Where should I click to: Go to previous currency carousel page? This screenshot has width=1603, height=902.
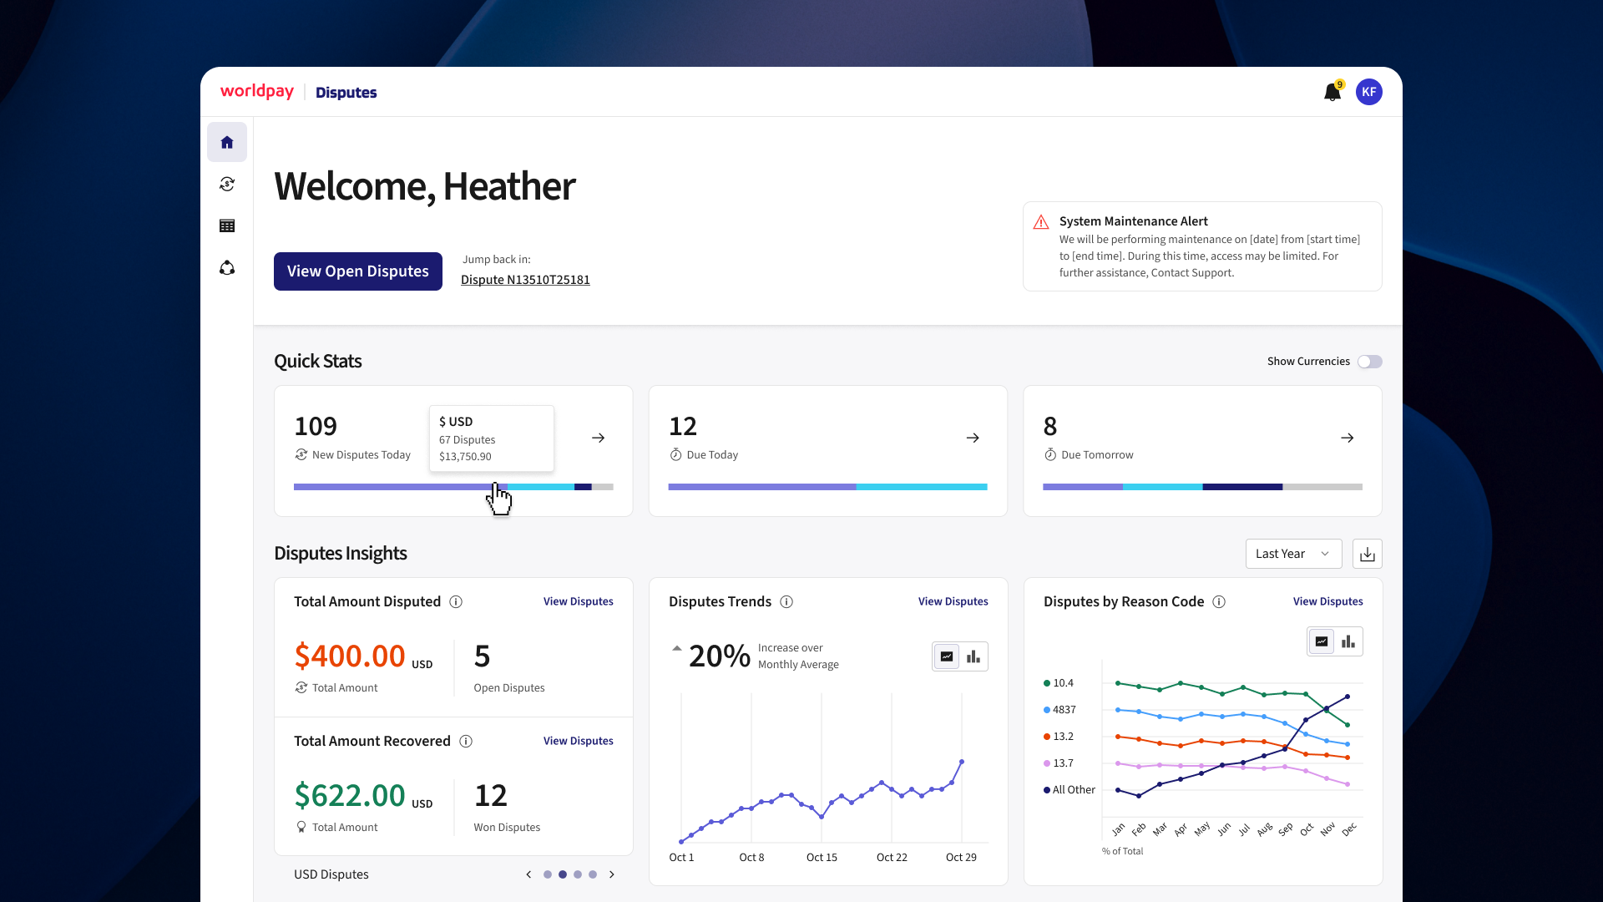point(528,874)
